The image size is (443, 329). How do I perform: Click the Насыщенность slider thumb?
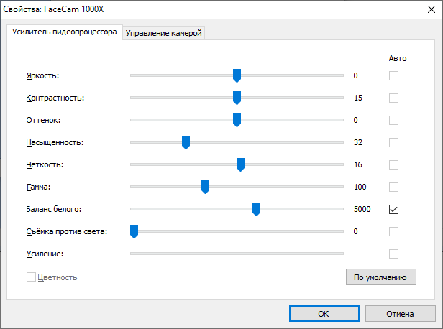coord(186,142)
